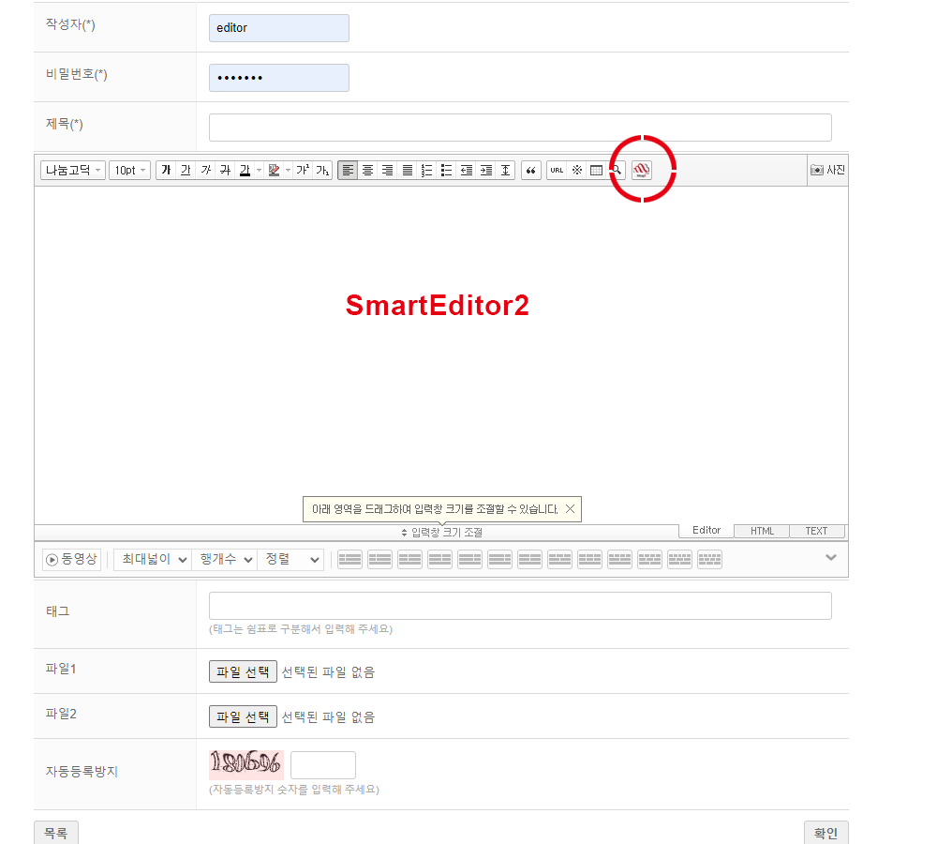The width and height of the screenshot is (937, 844).
Task: Insert a table using the table icon
Action: coord(596,170)
